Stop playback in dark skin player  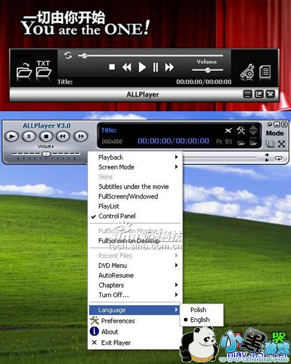(112, 67)
